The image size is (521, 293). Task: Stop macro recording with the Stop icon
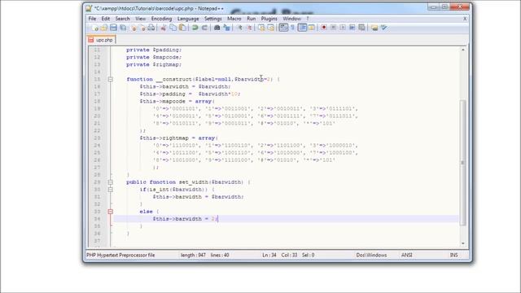coord(333,28)
